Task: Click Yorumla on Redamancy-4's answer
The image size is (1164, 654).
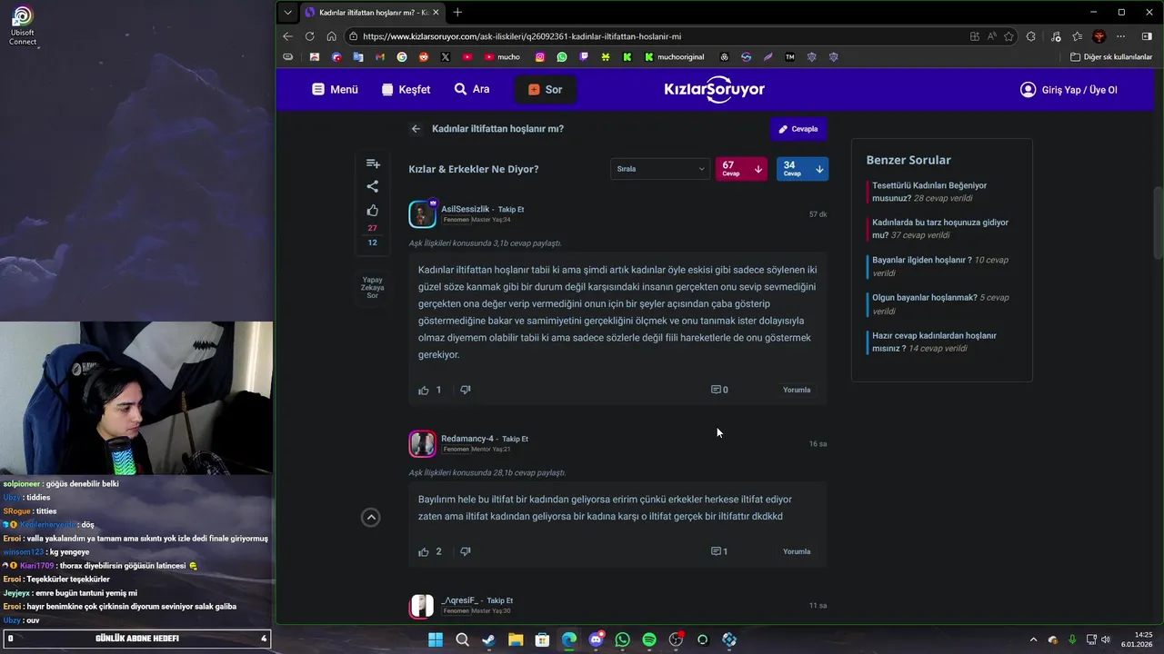Action: coord(797,551)
